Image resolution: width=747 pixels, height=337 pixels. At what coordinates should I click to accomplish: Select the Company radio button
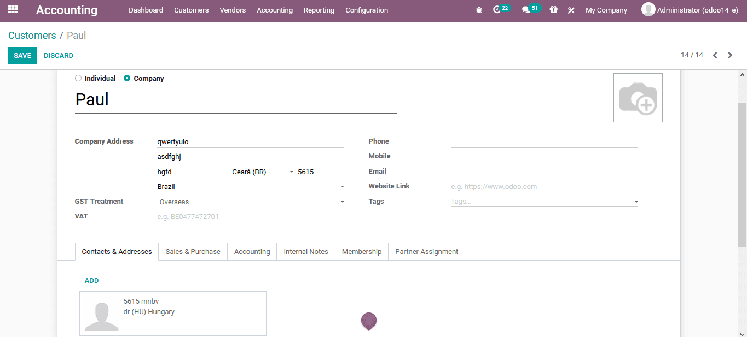(x=127, y=78)
